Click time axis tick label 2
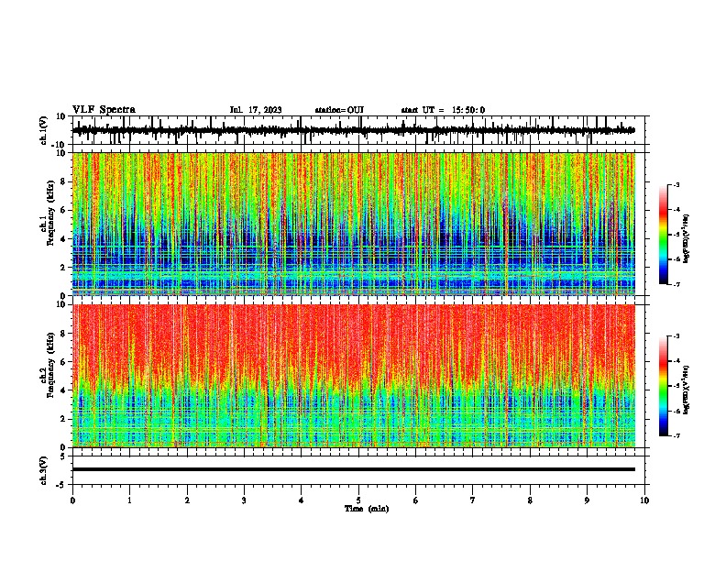The height and width of the screenshot is (561, 726). (187, 500)
